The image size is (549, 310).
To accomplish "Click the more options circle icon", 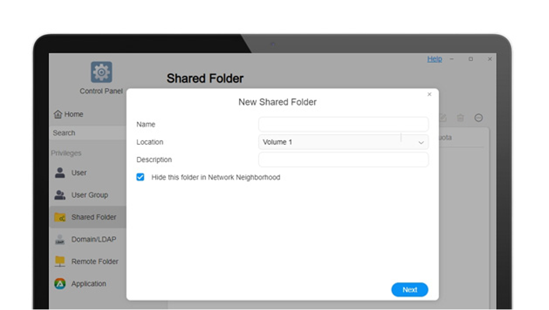I will 479,118.
